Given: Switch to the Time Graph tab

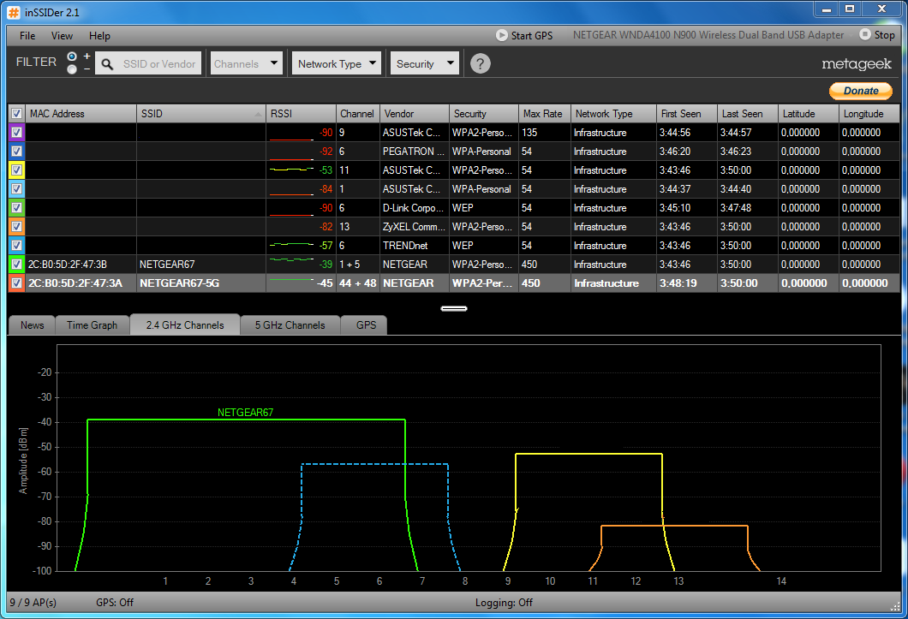Looking at the screenshot, I should (x=92, y=325).
